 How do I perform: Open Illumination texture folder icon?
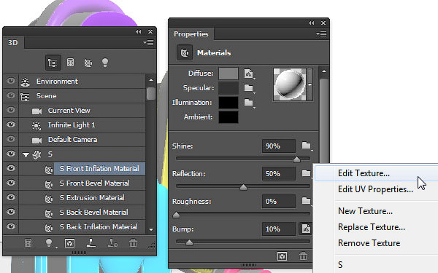click(x=249, y=103)
